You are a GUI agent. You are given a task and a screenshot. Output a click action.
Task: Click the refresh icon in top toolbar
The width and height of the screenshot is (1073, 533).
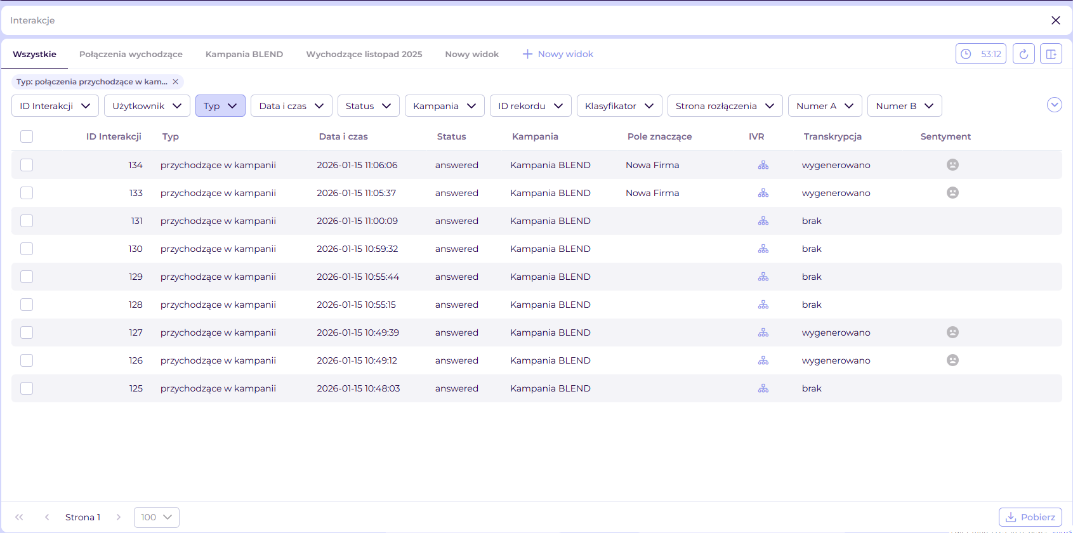click(x=1024, y=54)
